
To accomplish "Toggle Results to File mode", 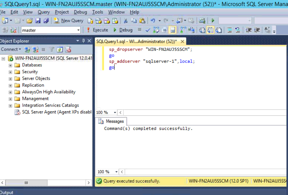I will click(219, 30).
